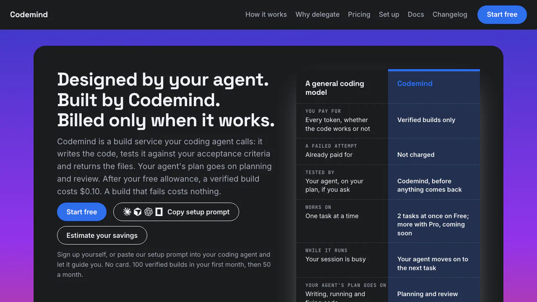Open the Pricing nav link
The width and height of the screenshot is (537, 302).
point(359,14)
